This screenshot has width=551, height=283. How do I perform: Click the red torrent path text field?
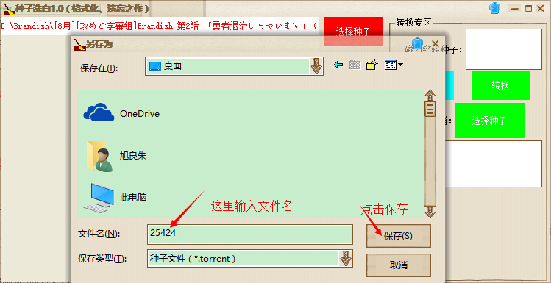(x=159, y=26)
